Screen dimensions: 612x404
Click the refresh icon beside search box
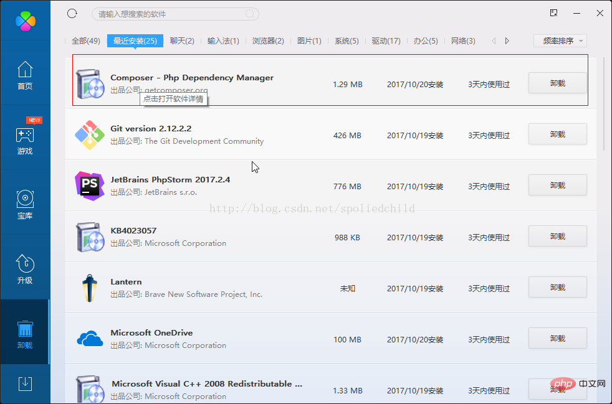72,14
